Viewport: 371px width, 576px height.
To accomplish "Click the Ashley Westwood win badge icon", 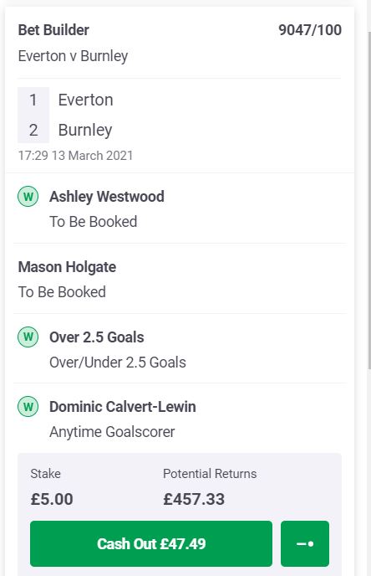I will [28, 197].
